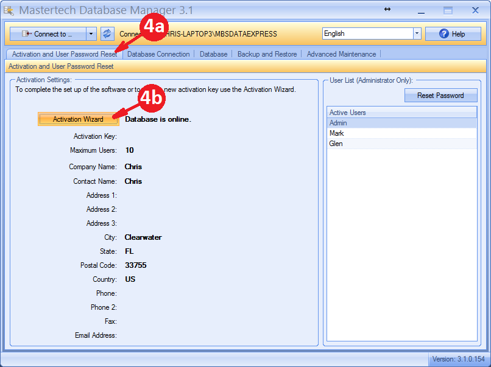Screen dimensions: 491x367
Task: Click the Active Users column header
Action: pyautogui.click(x=402, y=113)
